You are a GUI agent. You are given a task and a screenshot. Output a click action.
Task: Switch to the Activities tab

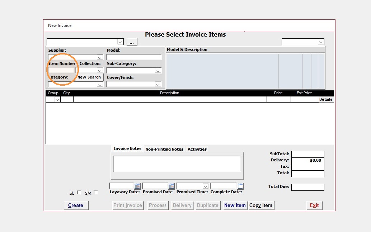click(197, 149)
